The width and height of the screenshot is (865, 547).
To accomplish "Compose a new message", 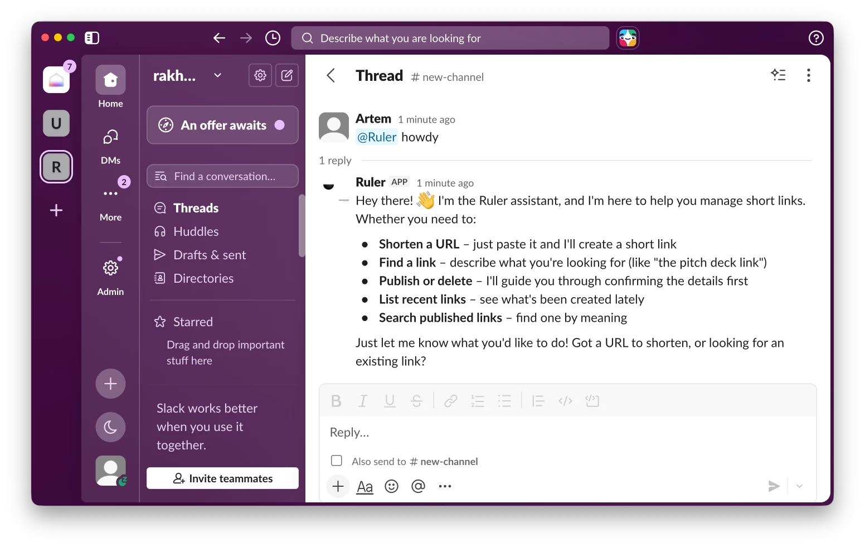I will pyautogui.click(x=287, y=75).
